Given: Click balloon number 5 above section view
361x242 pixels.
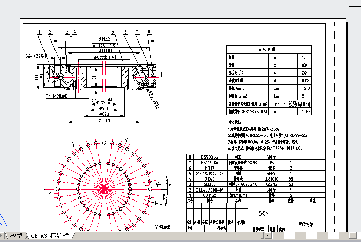Looking at the screenshot, I should point(112,32).
